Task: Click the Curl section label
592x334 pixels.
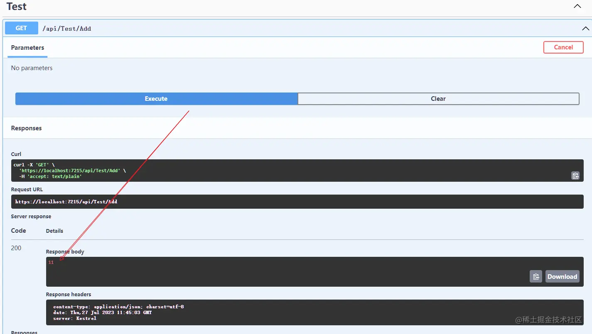Action: click(x=16, y=154)
